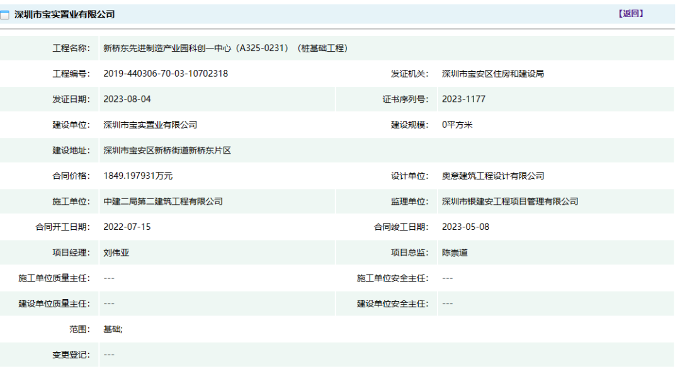Click the 【返回】 link
Viewport: 680px width, 371px height.
tap(630, 14)
